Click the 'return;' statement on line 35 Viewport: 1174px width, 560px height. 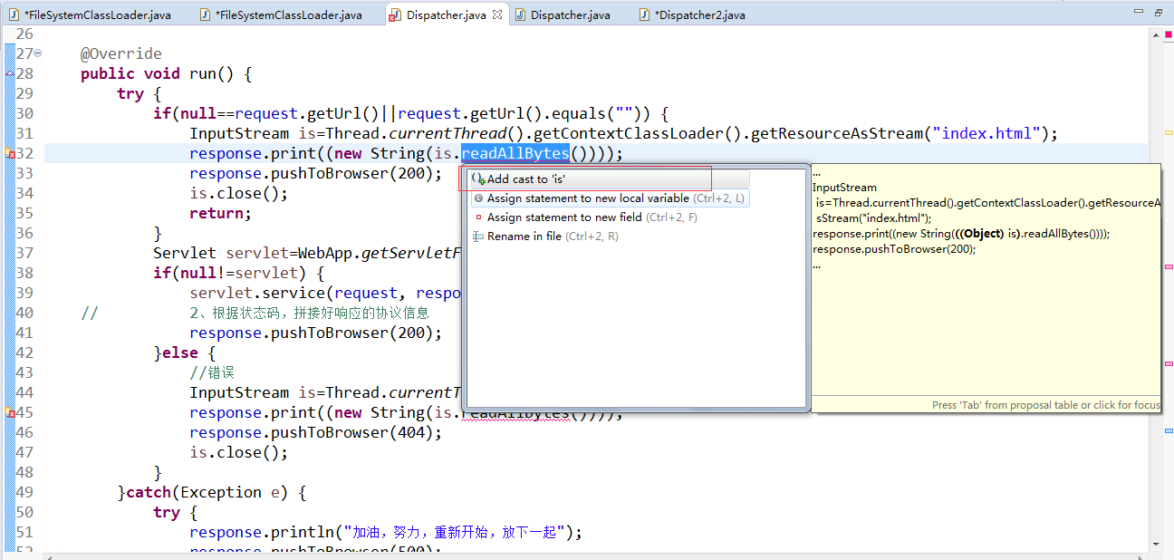(x=221, y=214)
